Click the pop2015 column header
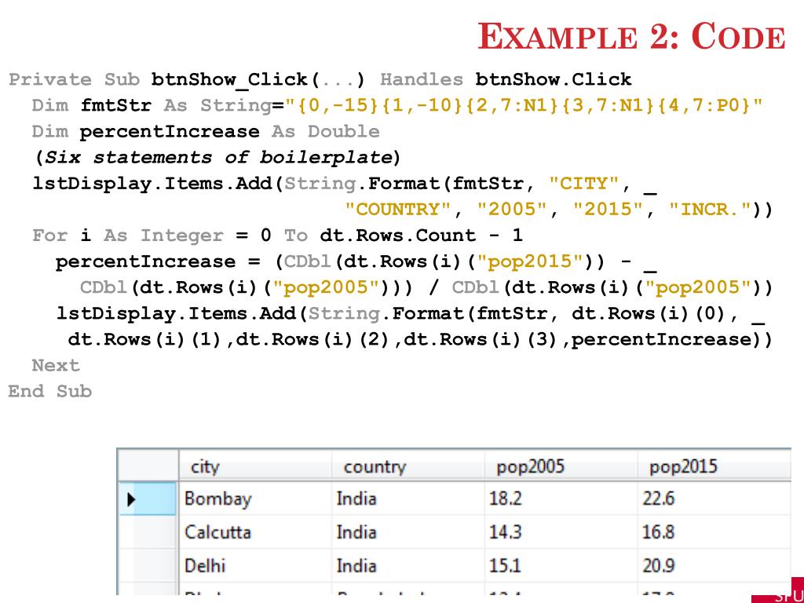 coord(714,466)
